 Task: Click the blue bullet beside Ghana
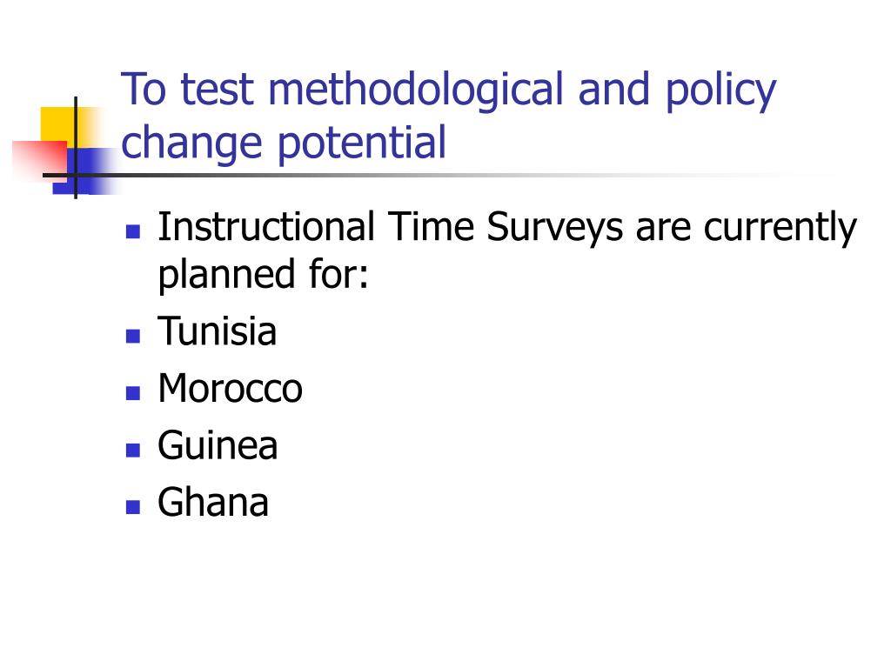pyautogui.click(x=132, y=507)
